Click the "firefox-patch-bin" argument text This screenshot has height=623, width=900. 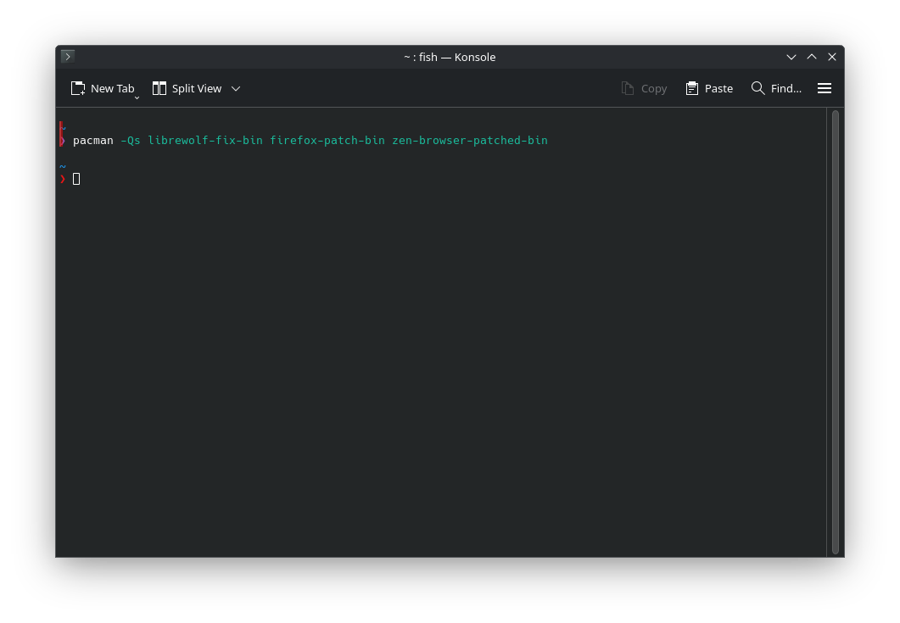coord(327,141)
